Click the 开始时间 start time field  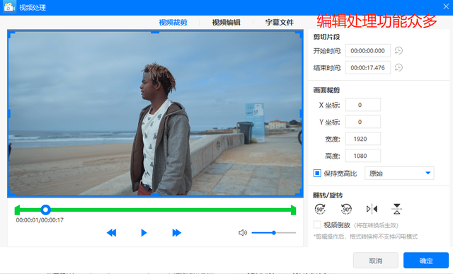[368, 50]
